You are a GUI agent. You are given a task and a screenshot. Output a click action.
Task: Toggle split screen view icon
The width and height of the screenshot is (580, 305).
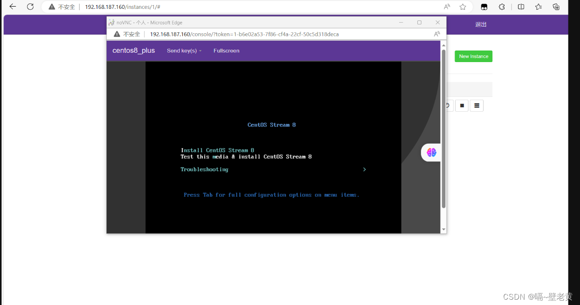(521, 7)
